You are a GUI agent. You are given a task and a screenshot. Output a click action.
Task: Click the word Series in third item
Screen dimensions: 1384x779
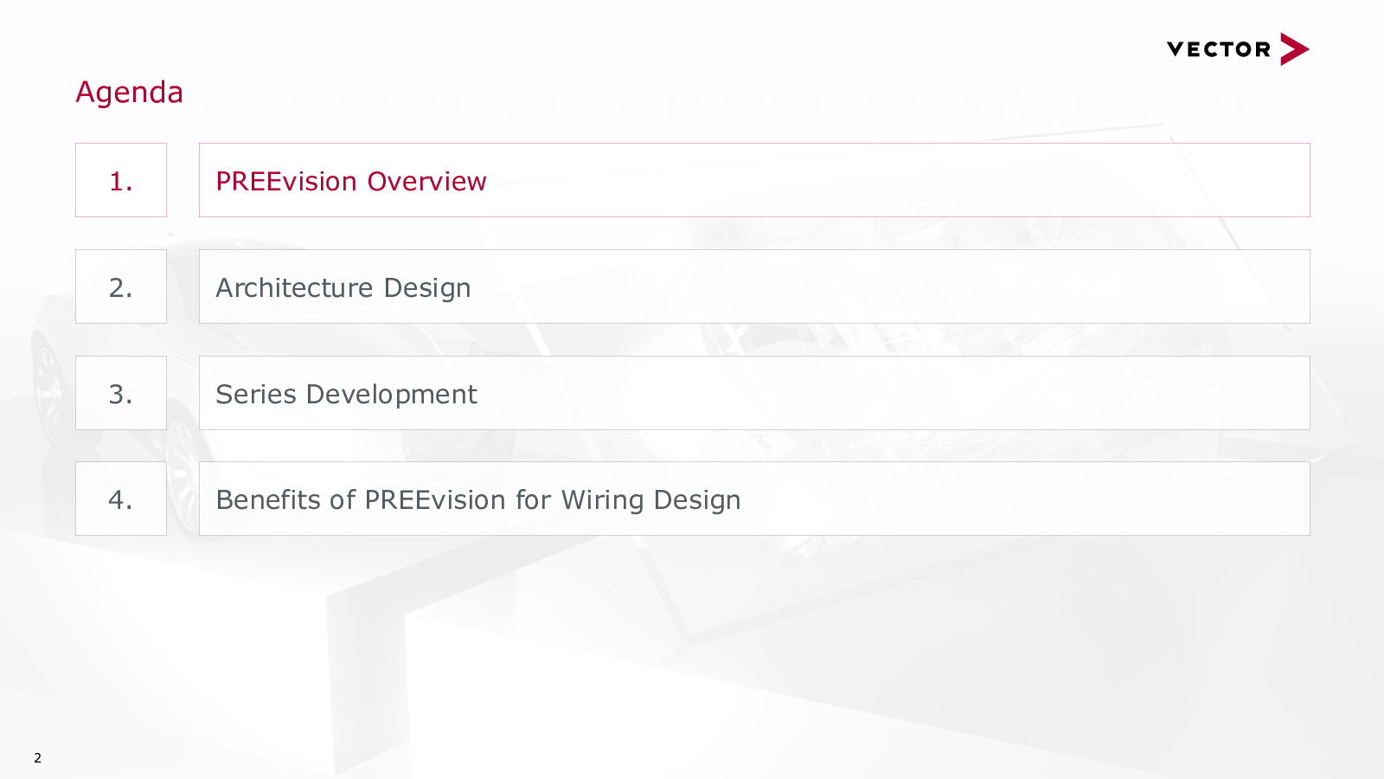click(x=256, y=394)
